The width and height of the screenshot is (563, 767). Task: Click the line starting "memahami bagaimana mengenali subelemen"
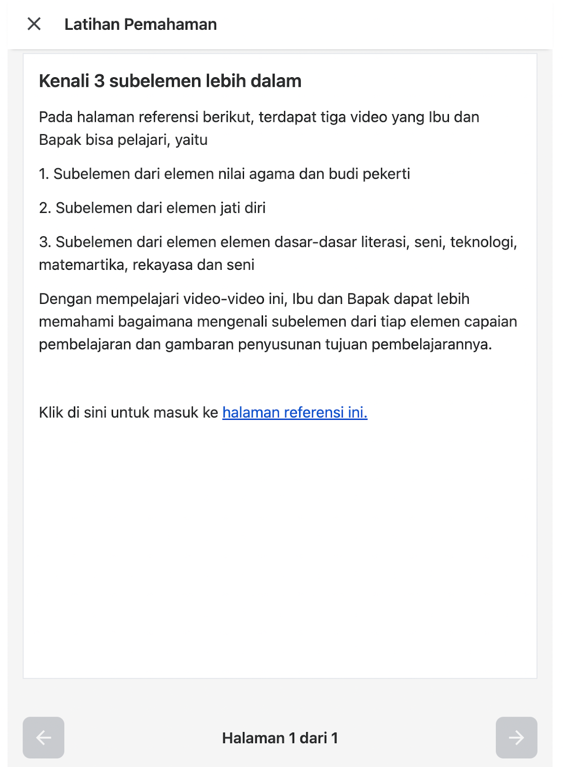coord(278,321)
